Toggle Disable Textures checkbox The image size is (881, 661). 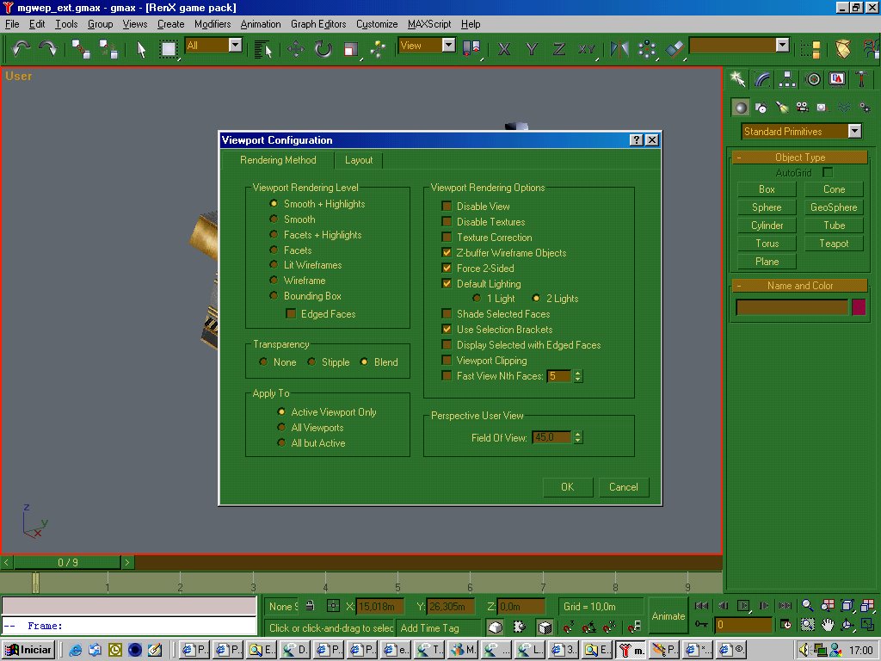coord(447,221)
